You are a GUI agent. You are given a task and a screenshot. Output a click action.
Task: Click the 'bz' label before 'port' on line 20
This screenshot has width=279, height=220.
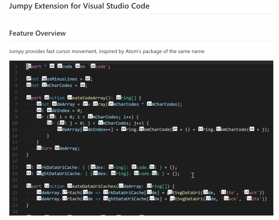click(29, 186)
